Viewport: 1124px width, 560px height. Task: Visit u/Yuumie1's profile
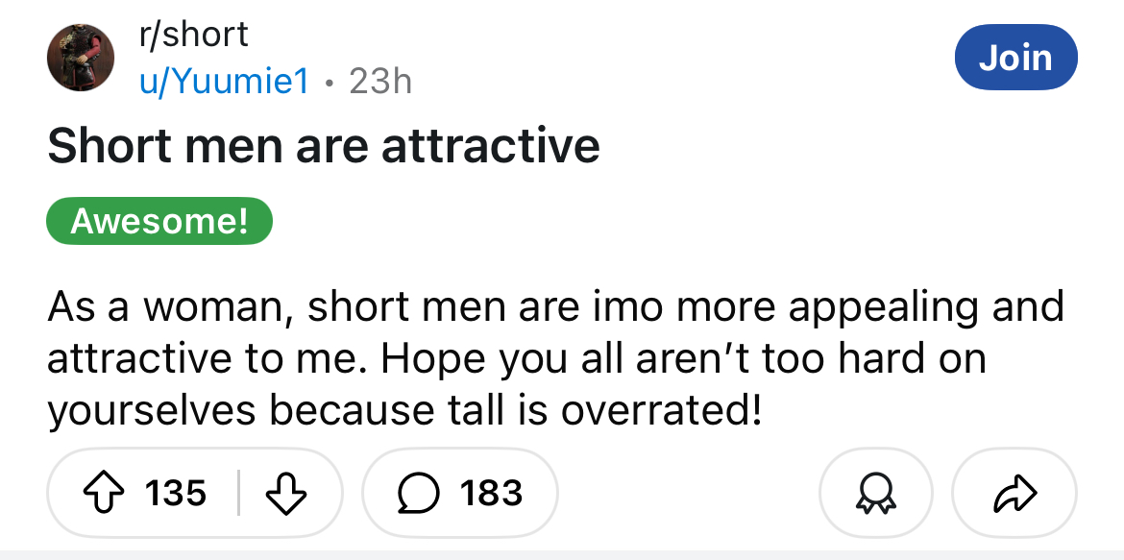pyautogui.click(x=224, y=82)
